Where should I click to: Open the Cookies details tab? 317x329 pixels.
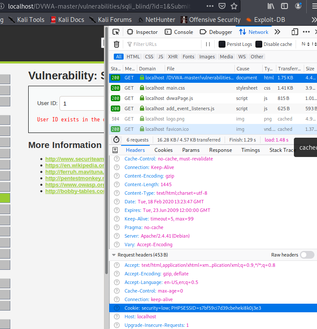pos(163,150)
